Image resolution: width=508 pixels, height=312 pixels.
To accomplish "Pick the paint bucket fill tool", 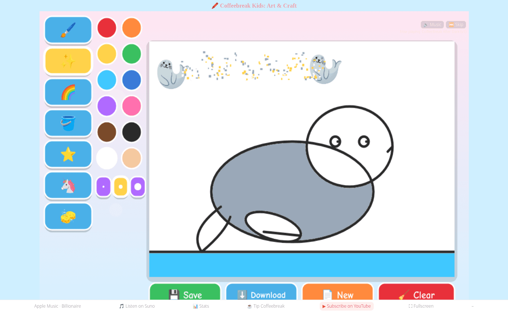I will tap(68, 123).
